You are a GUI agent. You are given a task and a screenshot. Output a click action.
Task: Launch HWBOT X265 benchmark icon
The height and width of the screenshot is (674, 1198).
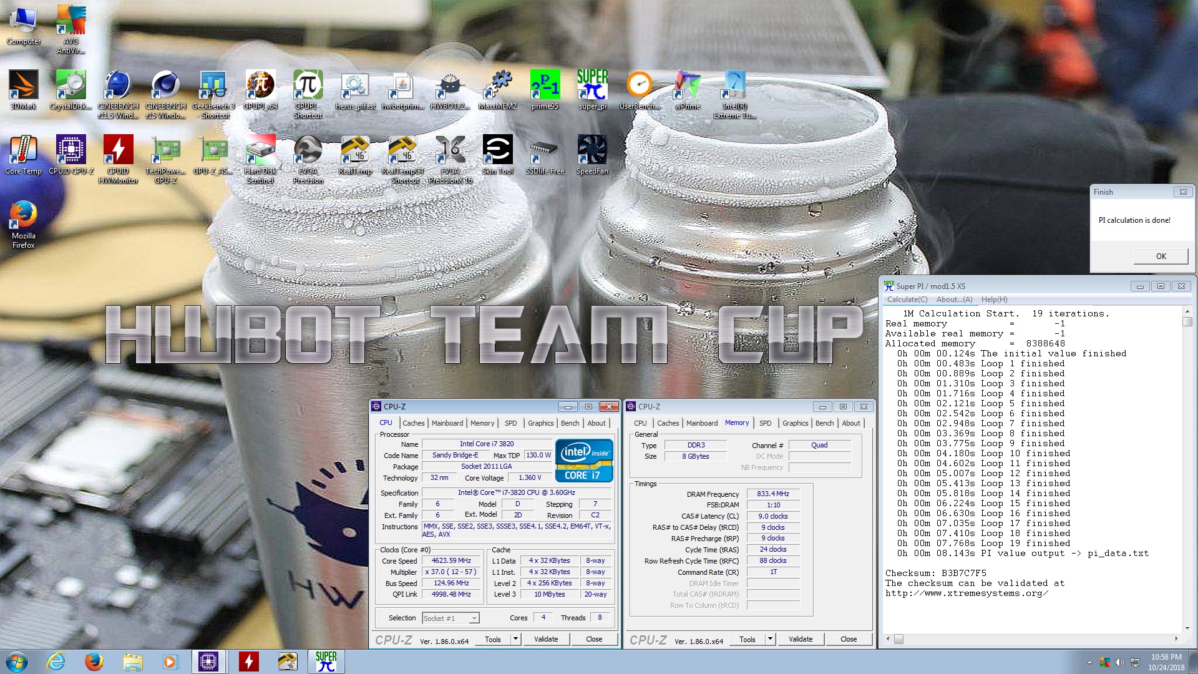[x=450, y=89]
